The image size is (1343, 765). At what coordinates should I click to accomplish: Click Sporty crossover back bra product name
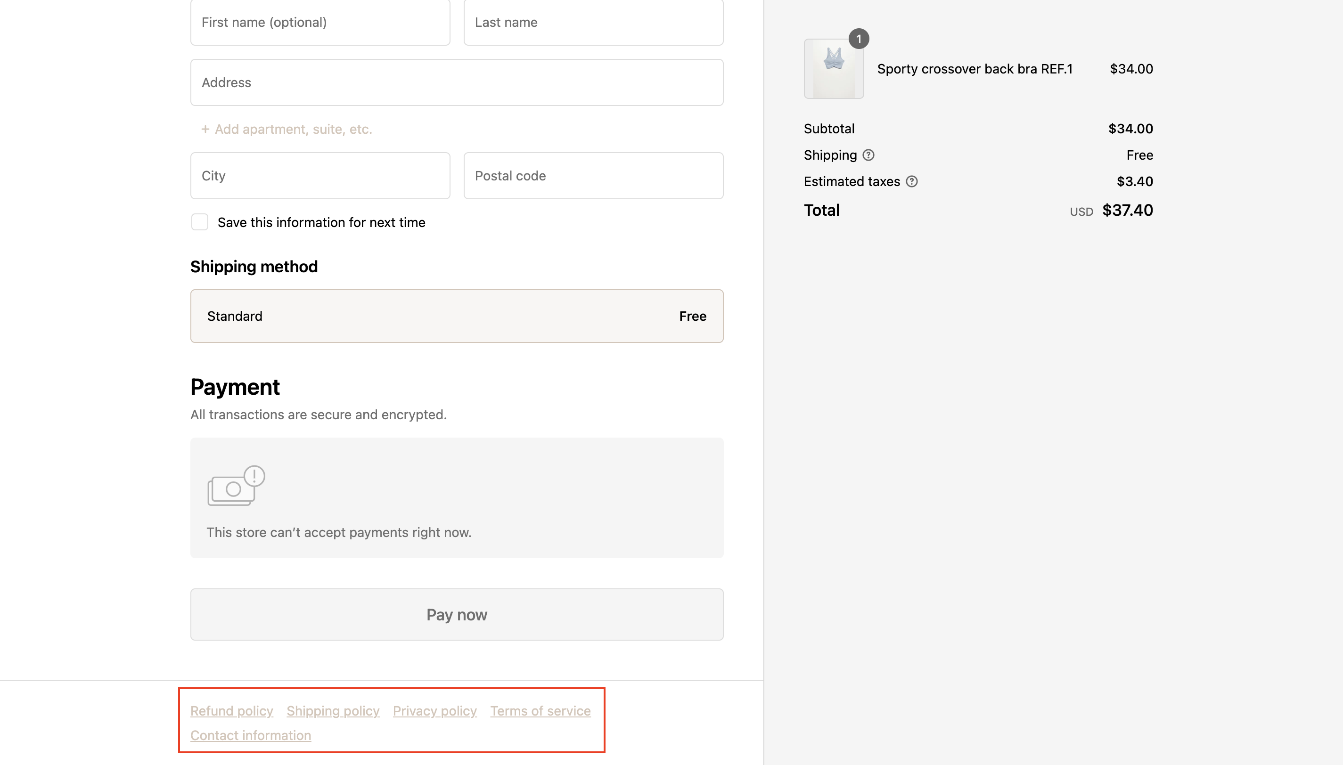[x=974, y=69]
